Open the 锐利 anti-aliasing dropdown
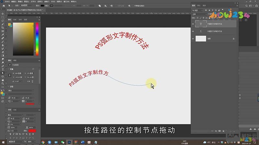The height and width of the screenshot is (145, 259). [x=31, y=141]
